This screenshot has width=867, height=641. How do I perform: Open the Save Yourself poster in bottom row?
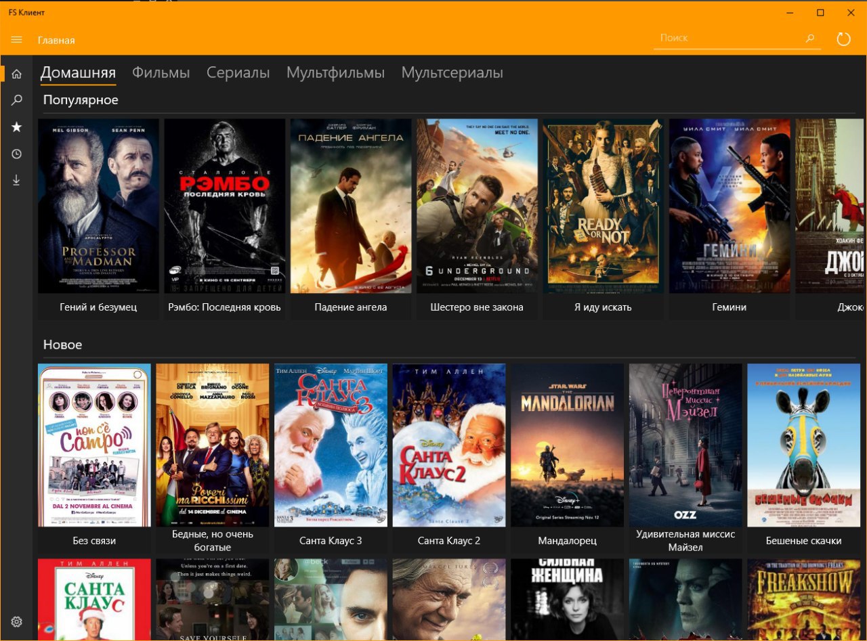tap(213, 599)
